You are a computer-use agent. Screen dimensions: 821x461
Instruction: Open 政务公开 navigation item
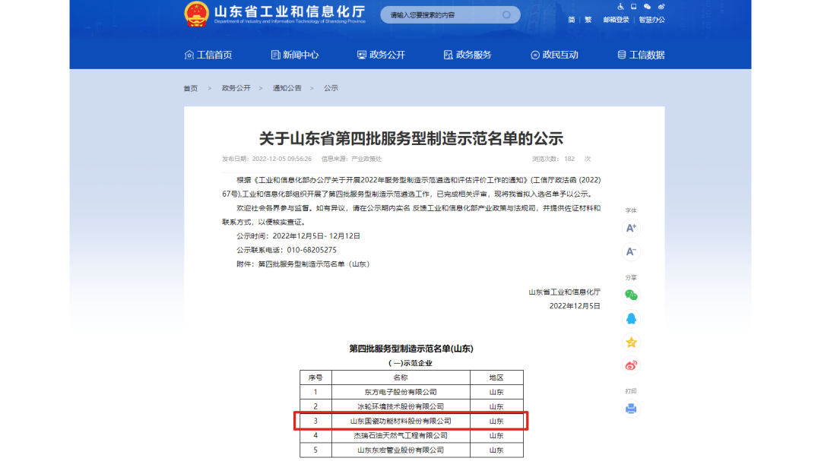381,55
